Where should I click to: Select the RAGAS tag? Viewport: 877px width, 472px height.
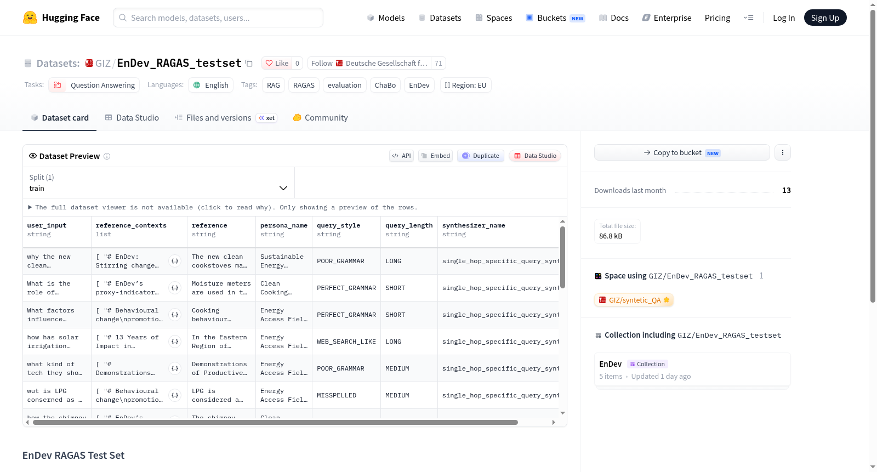[x=304, y=85]
